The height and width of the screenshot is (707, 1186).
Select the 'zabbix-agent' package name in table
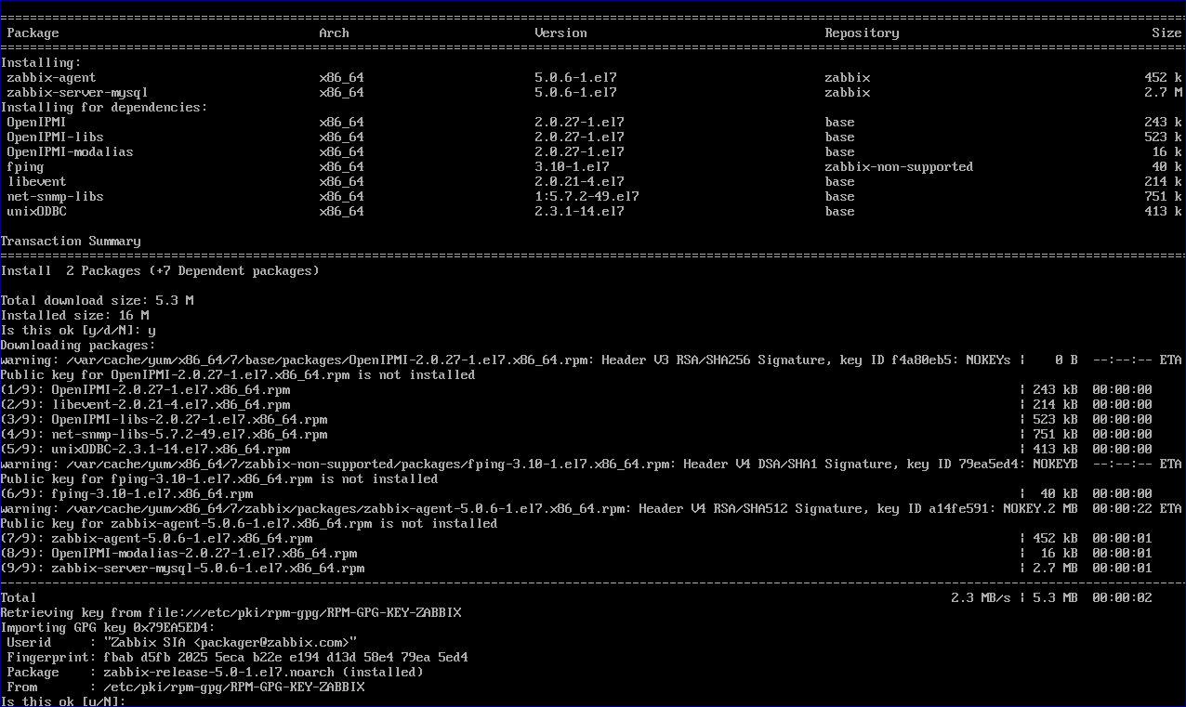51,78
